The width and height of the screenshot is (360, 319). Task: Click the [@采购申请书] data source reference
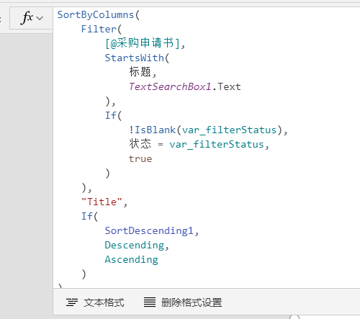click(143, 43)
